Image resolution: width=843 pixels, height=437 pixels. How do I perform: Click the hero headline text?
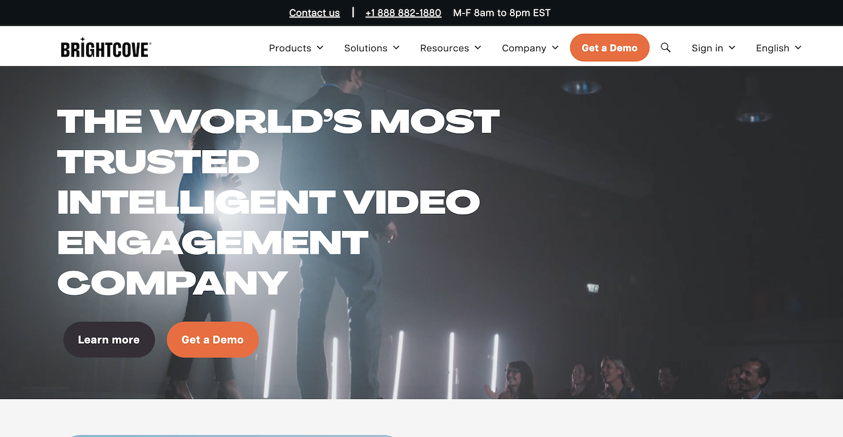(279, 201)
